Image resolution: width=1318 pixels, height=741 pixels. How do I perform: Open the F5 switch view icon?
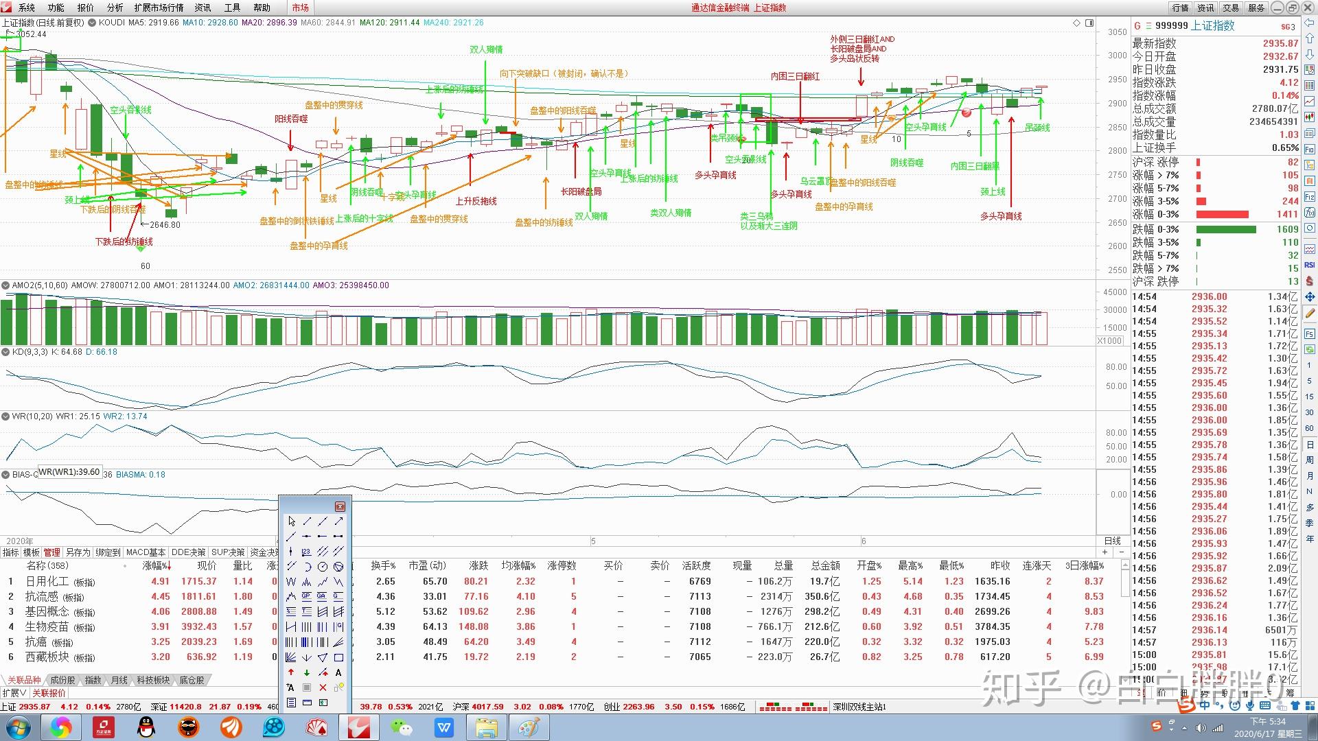pos(1310,334)
